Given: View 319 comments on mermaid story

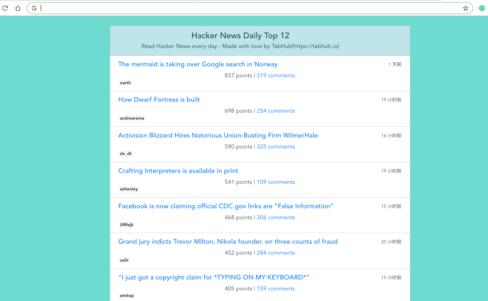Looking at the screenshot, I should point(276,75).
